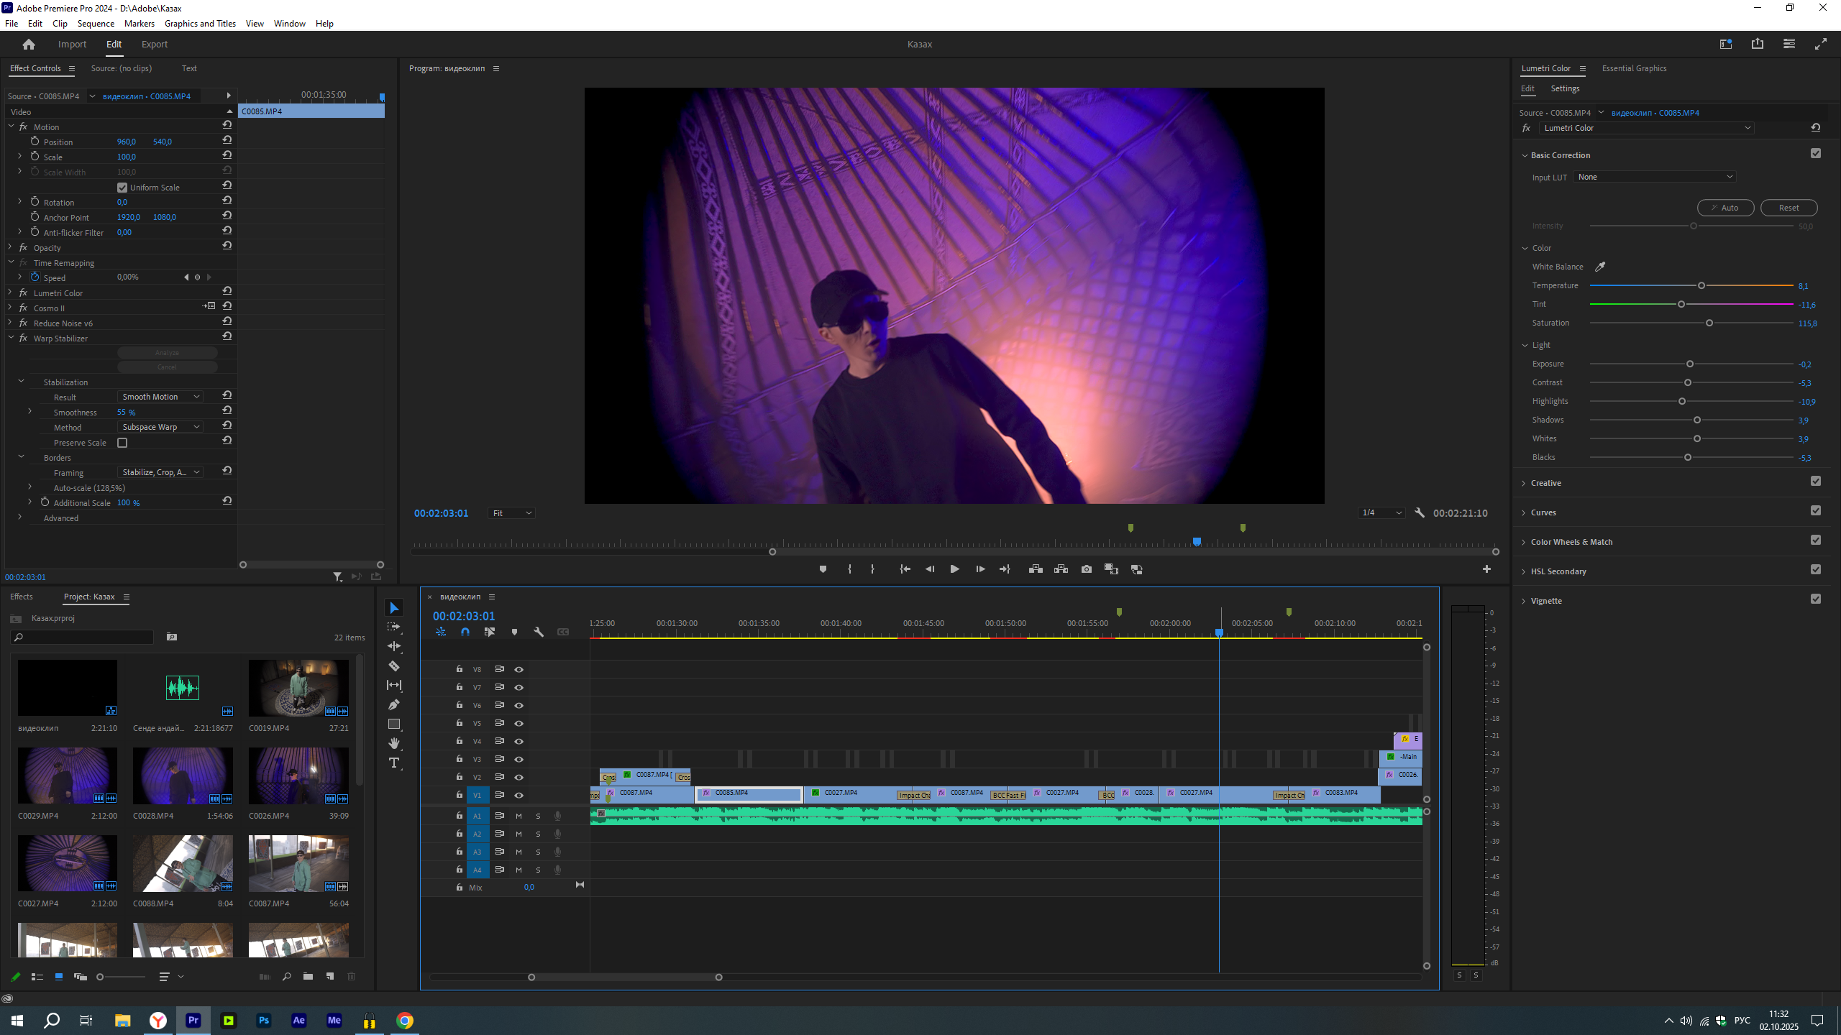Switch to the Essential Graphics tab
Screen dimensions: 1841x1035
pyautogui.click(x=1634, y=68)
